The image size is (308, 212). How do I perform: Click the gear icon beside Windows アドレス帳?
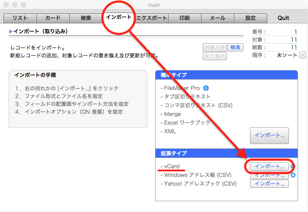click(293, 175)
